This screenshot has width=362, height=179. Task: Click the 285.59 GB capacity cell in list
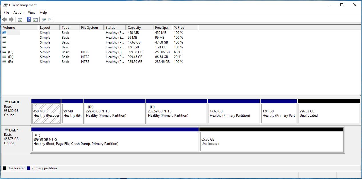135,62
